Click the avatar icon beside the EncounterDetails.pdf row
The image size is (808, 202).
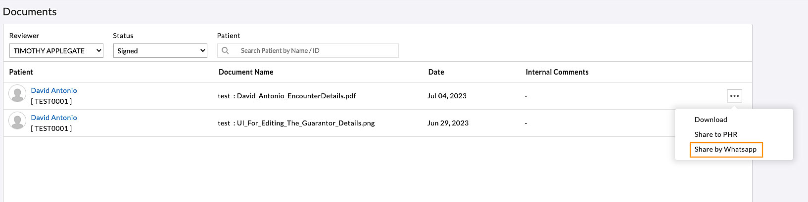tap(17, 94)
